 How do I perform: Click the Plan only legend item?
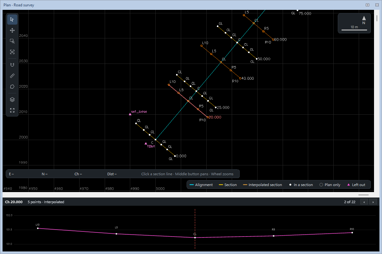pyautogui.click(x=330, y=185)
